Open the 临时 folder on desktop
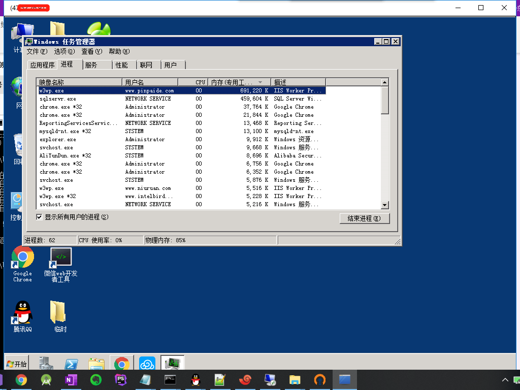This screenshot has height=390, width=520. click(x=58, y=313)
